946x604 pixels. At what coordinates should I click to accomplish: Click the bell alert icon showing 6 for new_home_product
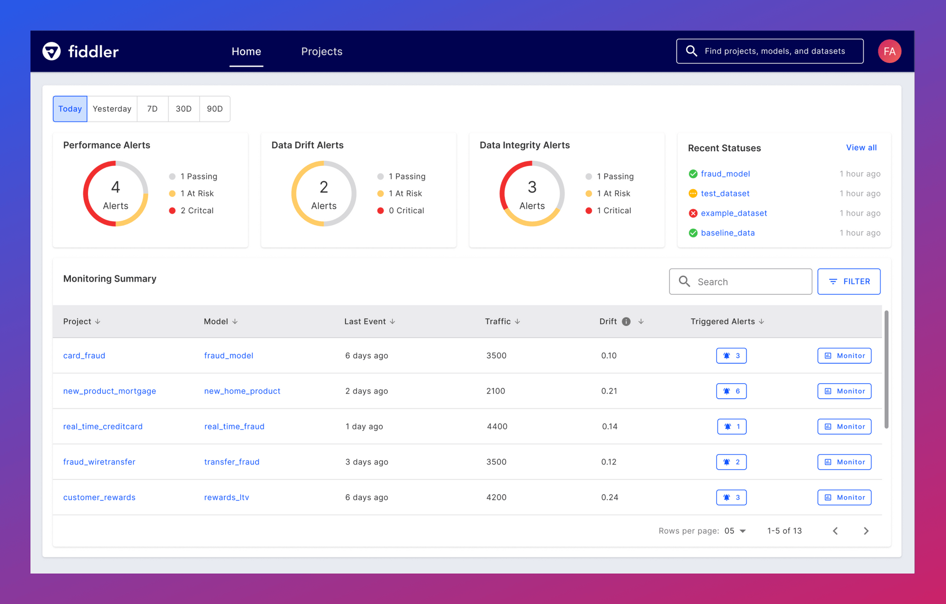[731, 391]
